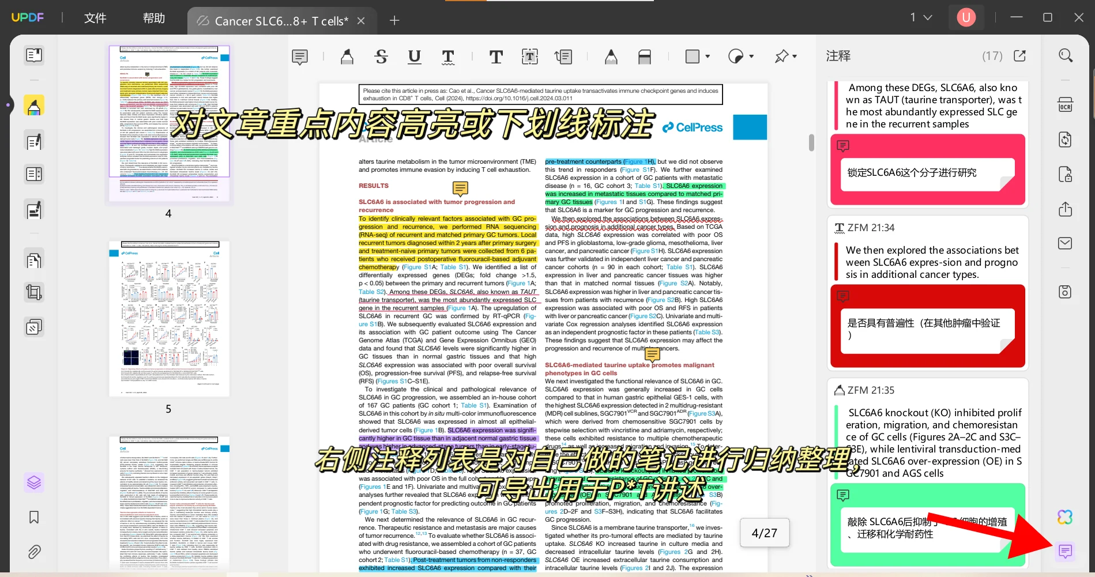Click the save file icon in right sidebar
This screenshot has width=1095, height=577.
point(1066,292)
